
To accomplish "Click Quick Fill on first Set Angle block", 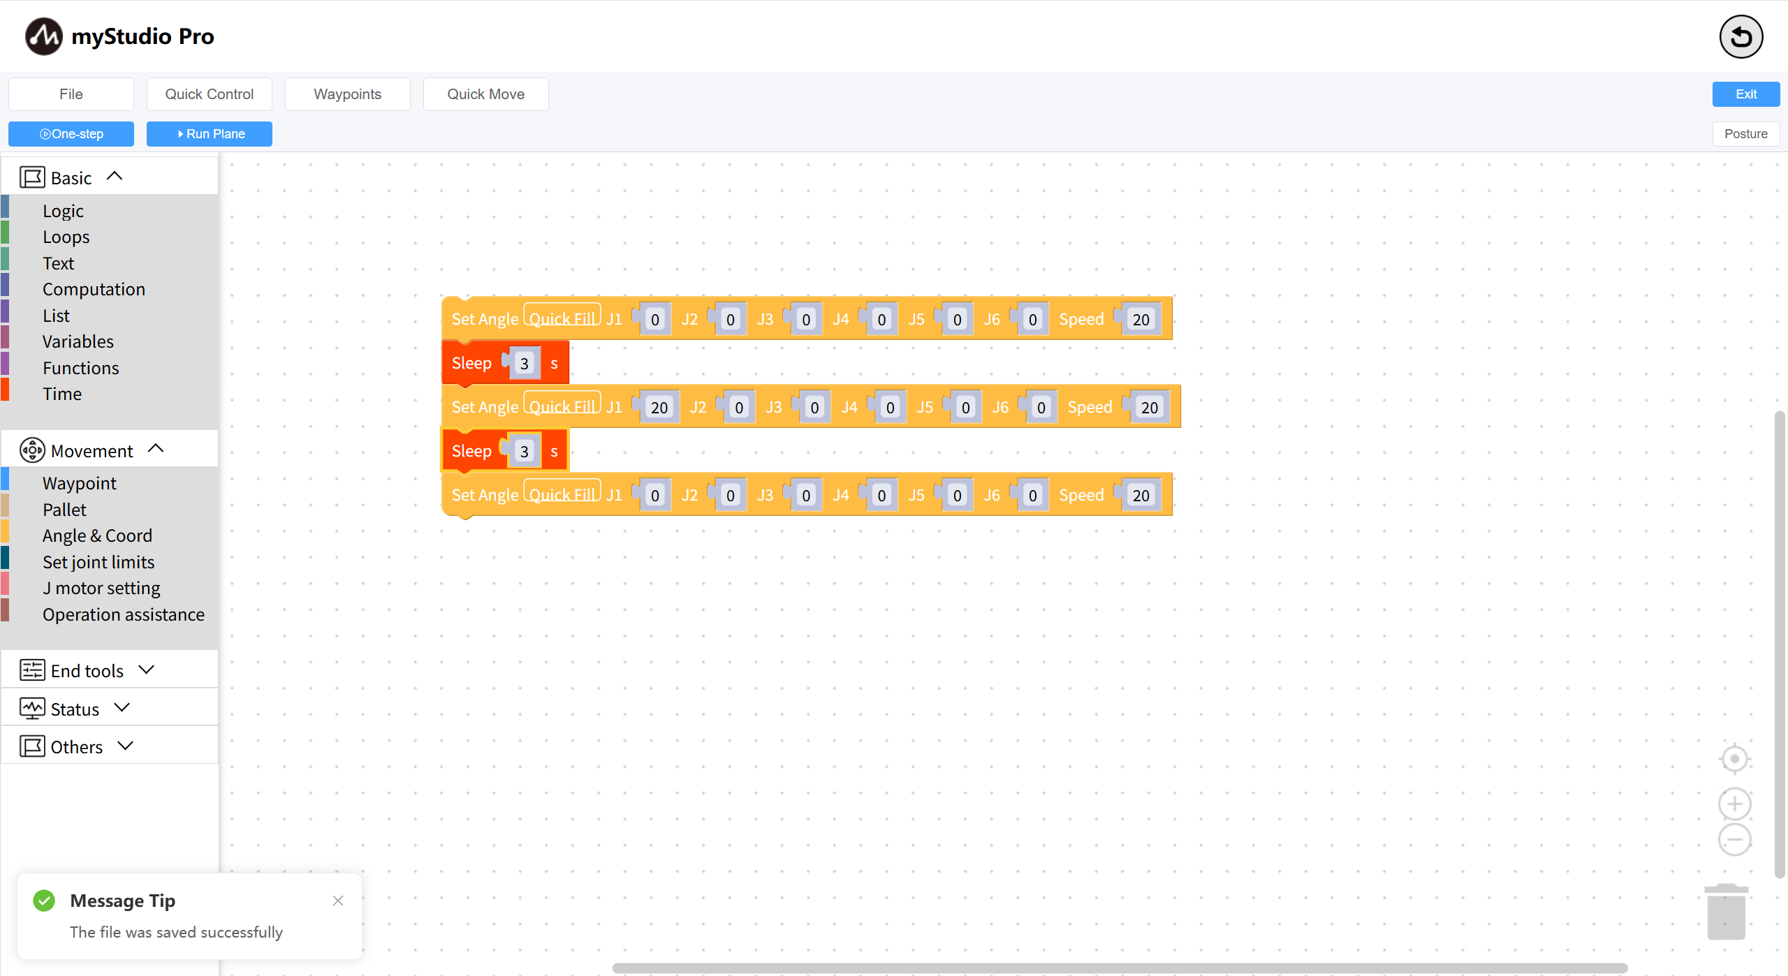I will click(562, 318).
